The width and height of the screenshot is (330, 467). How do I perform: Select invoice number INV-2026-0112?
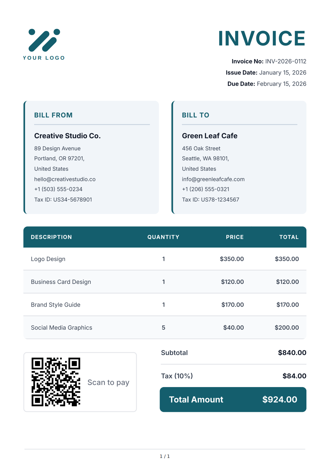tap(286, 61)
